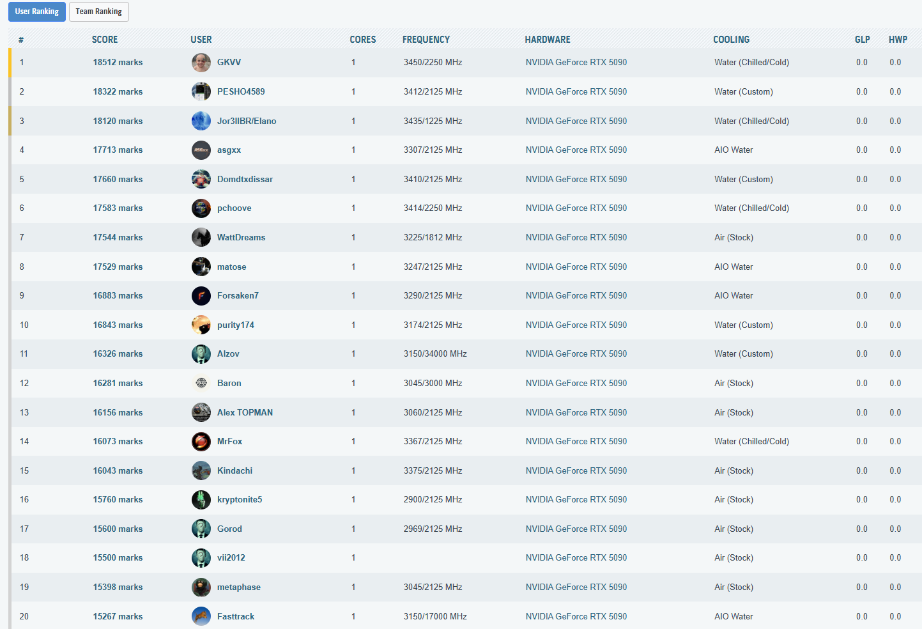Open the 18512 marks score link
922x629 pixels.
(118, 63)
